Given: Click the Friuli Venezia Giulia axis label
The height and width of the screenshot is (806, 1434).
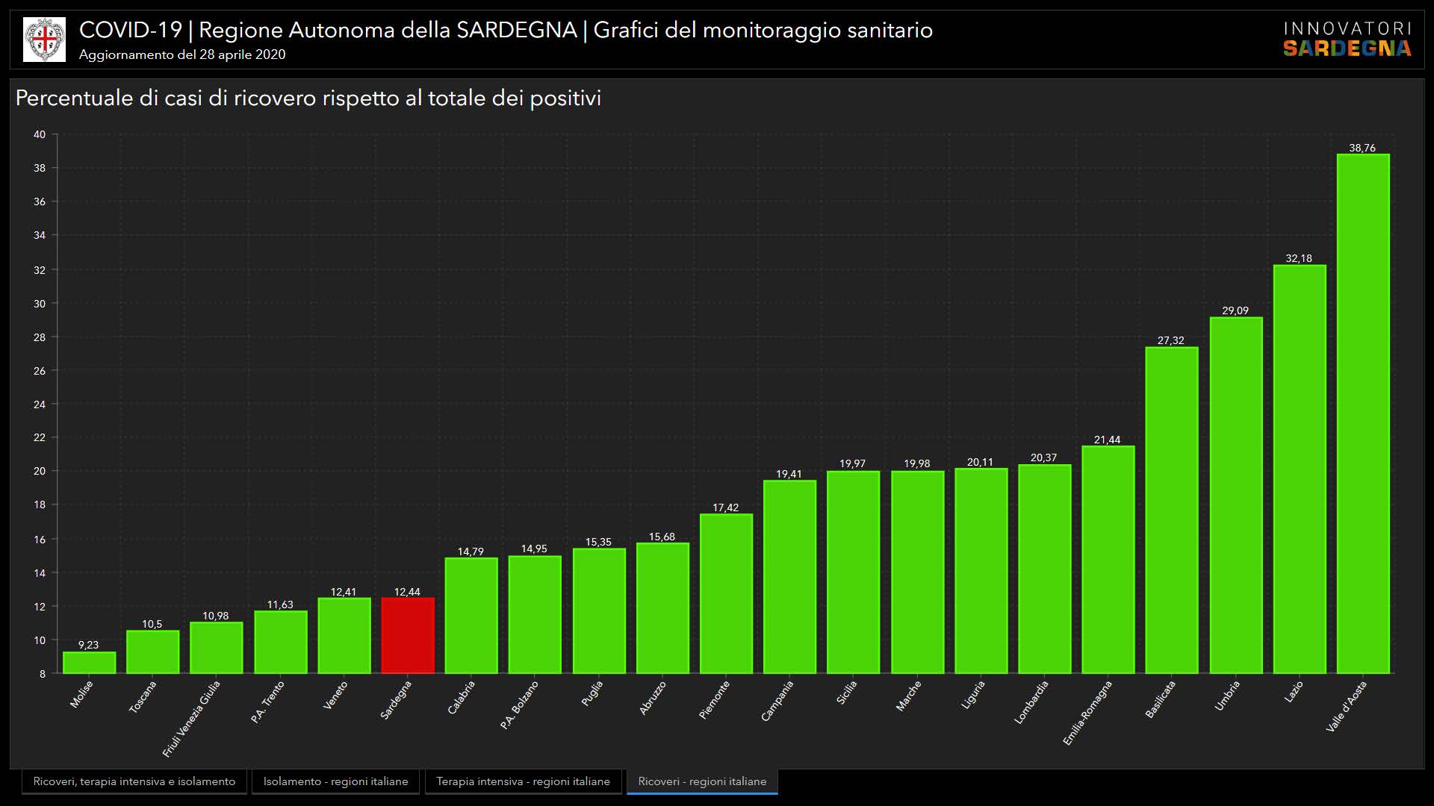Looking at the screenshot, I should [192, 718].
